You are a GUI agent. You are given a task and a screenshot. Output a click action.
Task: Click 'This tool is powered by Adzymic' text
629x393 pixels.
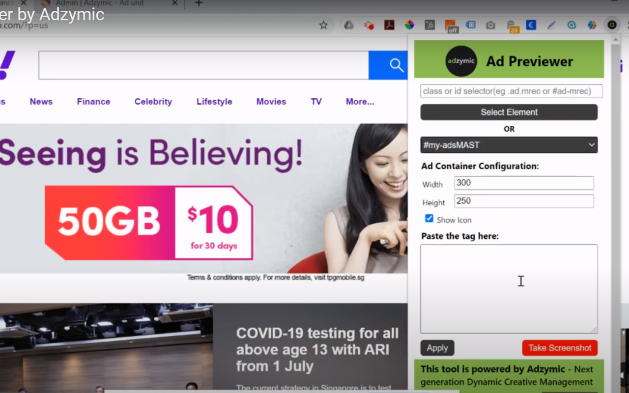coord(493,369)
